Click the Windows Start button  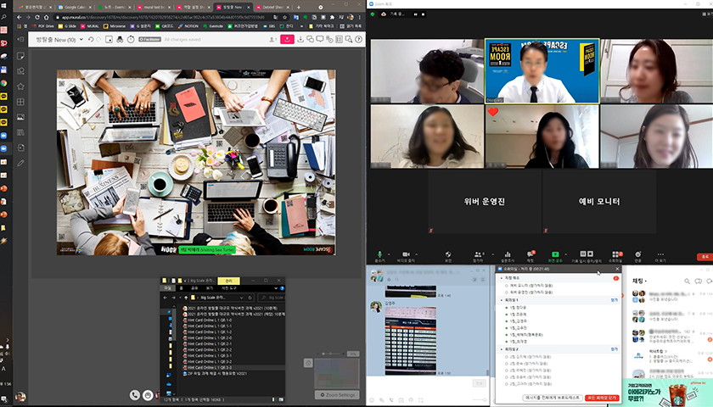point(4,4)
